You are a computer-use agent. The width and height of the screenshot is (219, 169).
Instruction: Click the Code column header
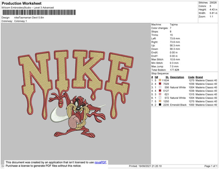pyautogui.click(x=191, y=77)
